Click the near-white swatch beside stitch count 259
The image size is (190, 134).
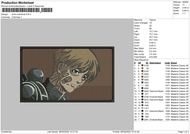tap(142, 85)
